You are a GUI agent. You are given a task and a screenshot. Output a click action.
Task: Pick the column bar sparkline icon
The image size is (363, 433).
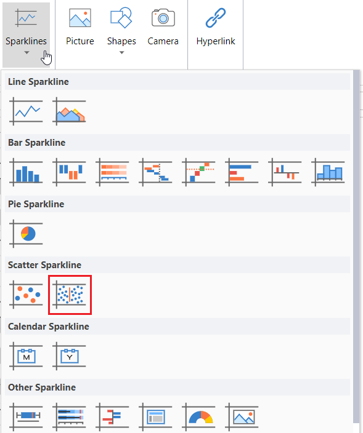click(x=26, y=172)
